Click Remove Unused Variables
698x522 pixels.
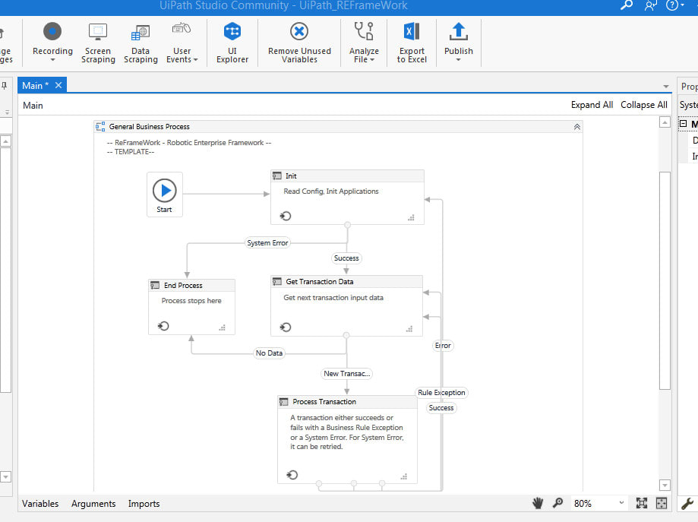pos(299,43)
